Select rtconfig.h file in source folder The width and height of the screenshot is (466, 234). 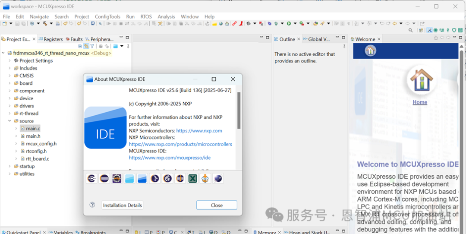(36, 152)
